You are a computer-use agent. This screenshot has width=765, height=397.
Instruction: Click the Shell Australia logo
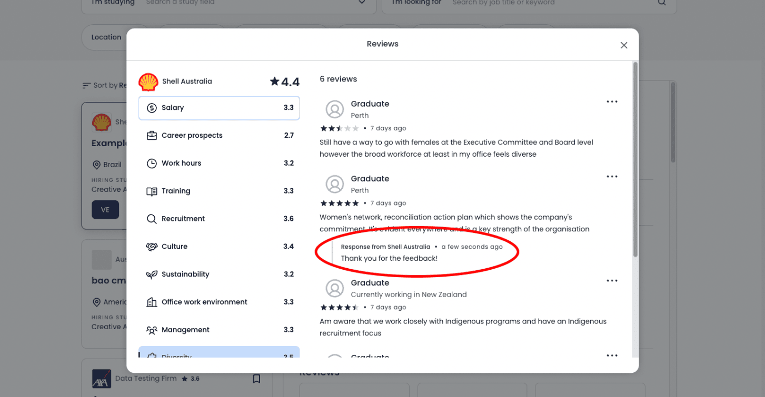(x=148, y=82)
